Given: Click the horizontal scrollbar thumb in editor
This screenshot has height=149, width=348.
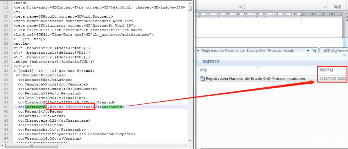Looking at the screenshot, I should tap(32, 146).
